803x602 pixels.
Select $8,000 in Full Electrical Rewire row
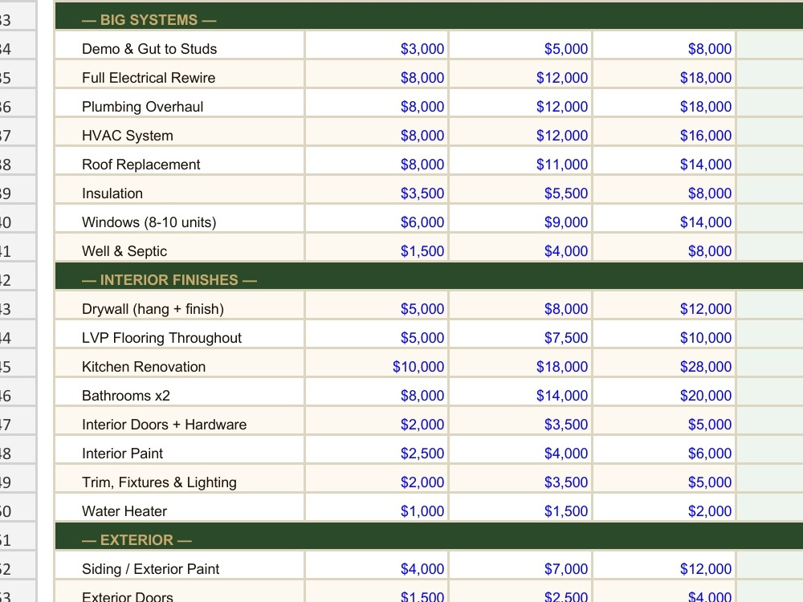coord(377,74)
